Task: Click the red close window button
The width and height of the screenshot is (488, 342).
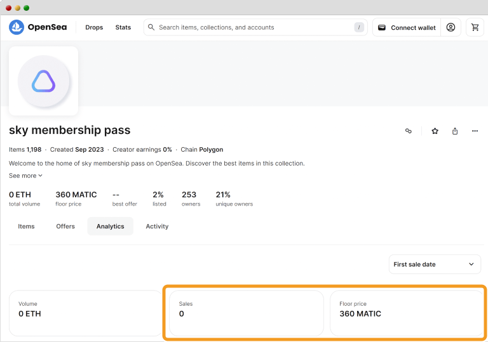Action: coord(9,8)
